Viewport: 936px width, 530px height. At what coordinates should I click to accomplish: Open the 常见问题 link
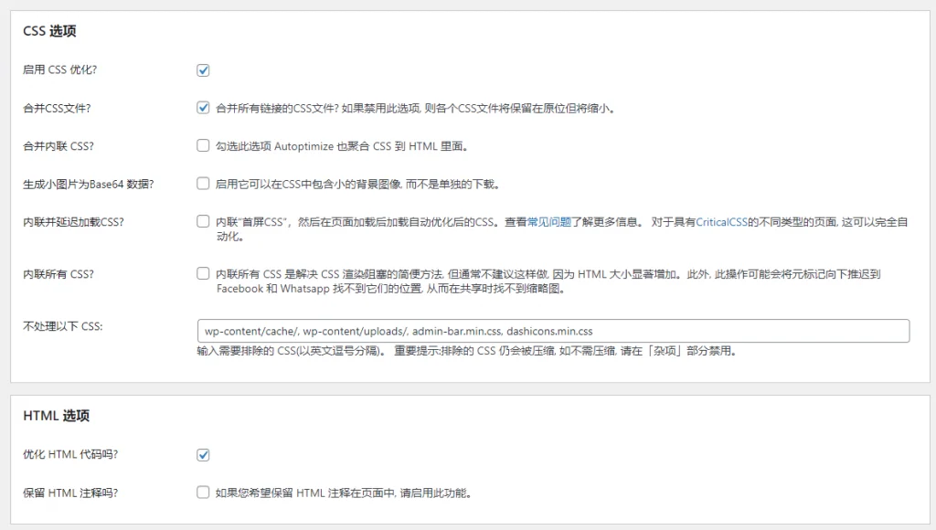point(549,222)
